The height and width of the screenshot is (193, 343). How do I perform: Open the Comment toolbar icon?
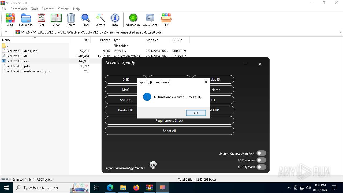click(150, 20)
